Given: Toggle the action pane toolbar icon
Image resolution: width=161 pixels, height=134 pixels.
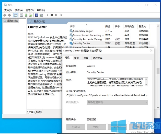Looking at the screenshot, I should click(x=41, y=15).
